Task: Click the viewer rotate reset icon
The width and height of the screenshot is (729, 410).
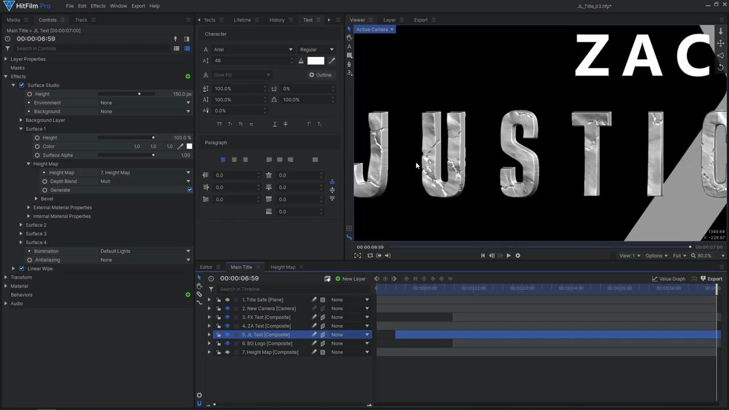Action: click(720, 67)
